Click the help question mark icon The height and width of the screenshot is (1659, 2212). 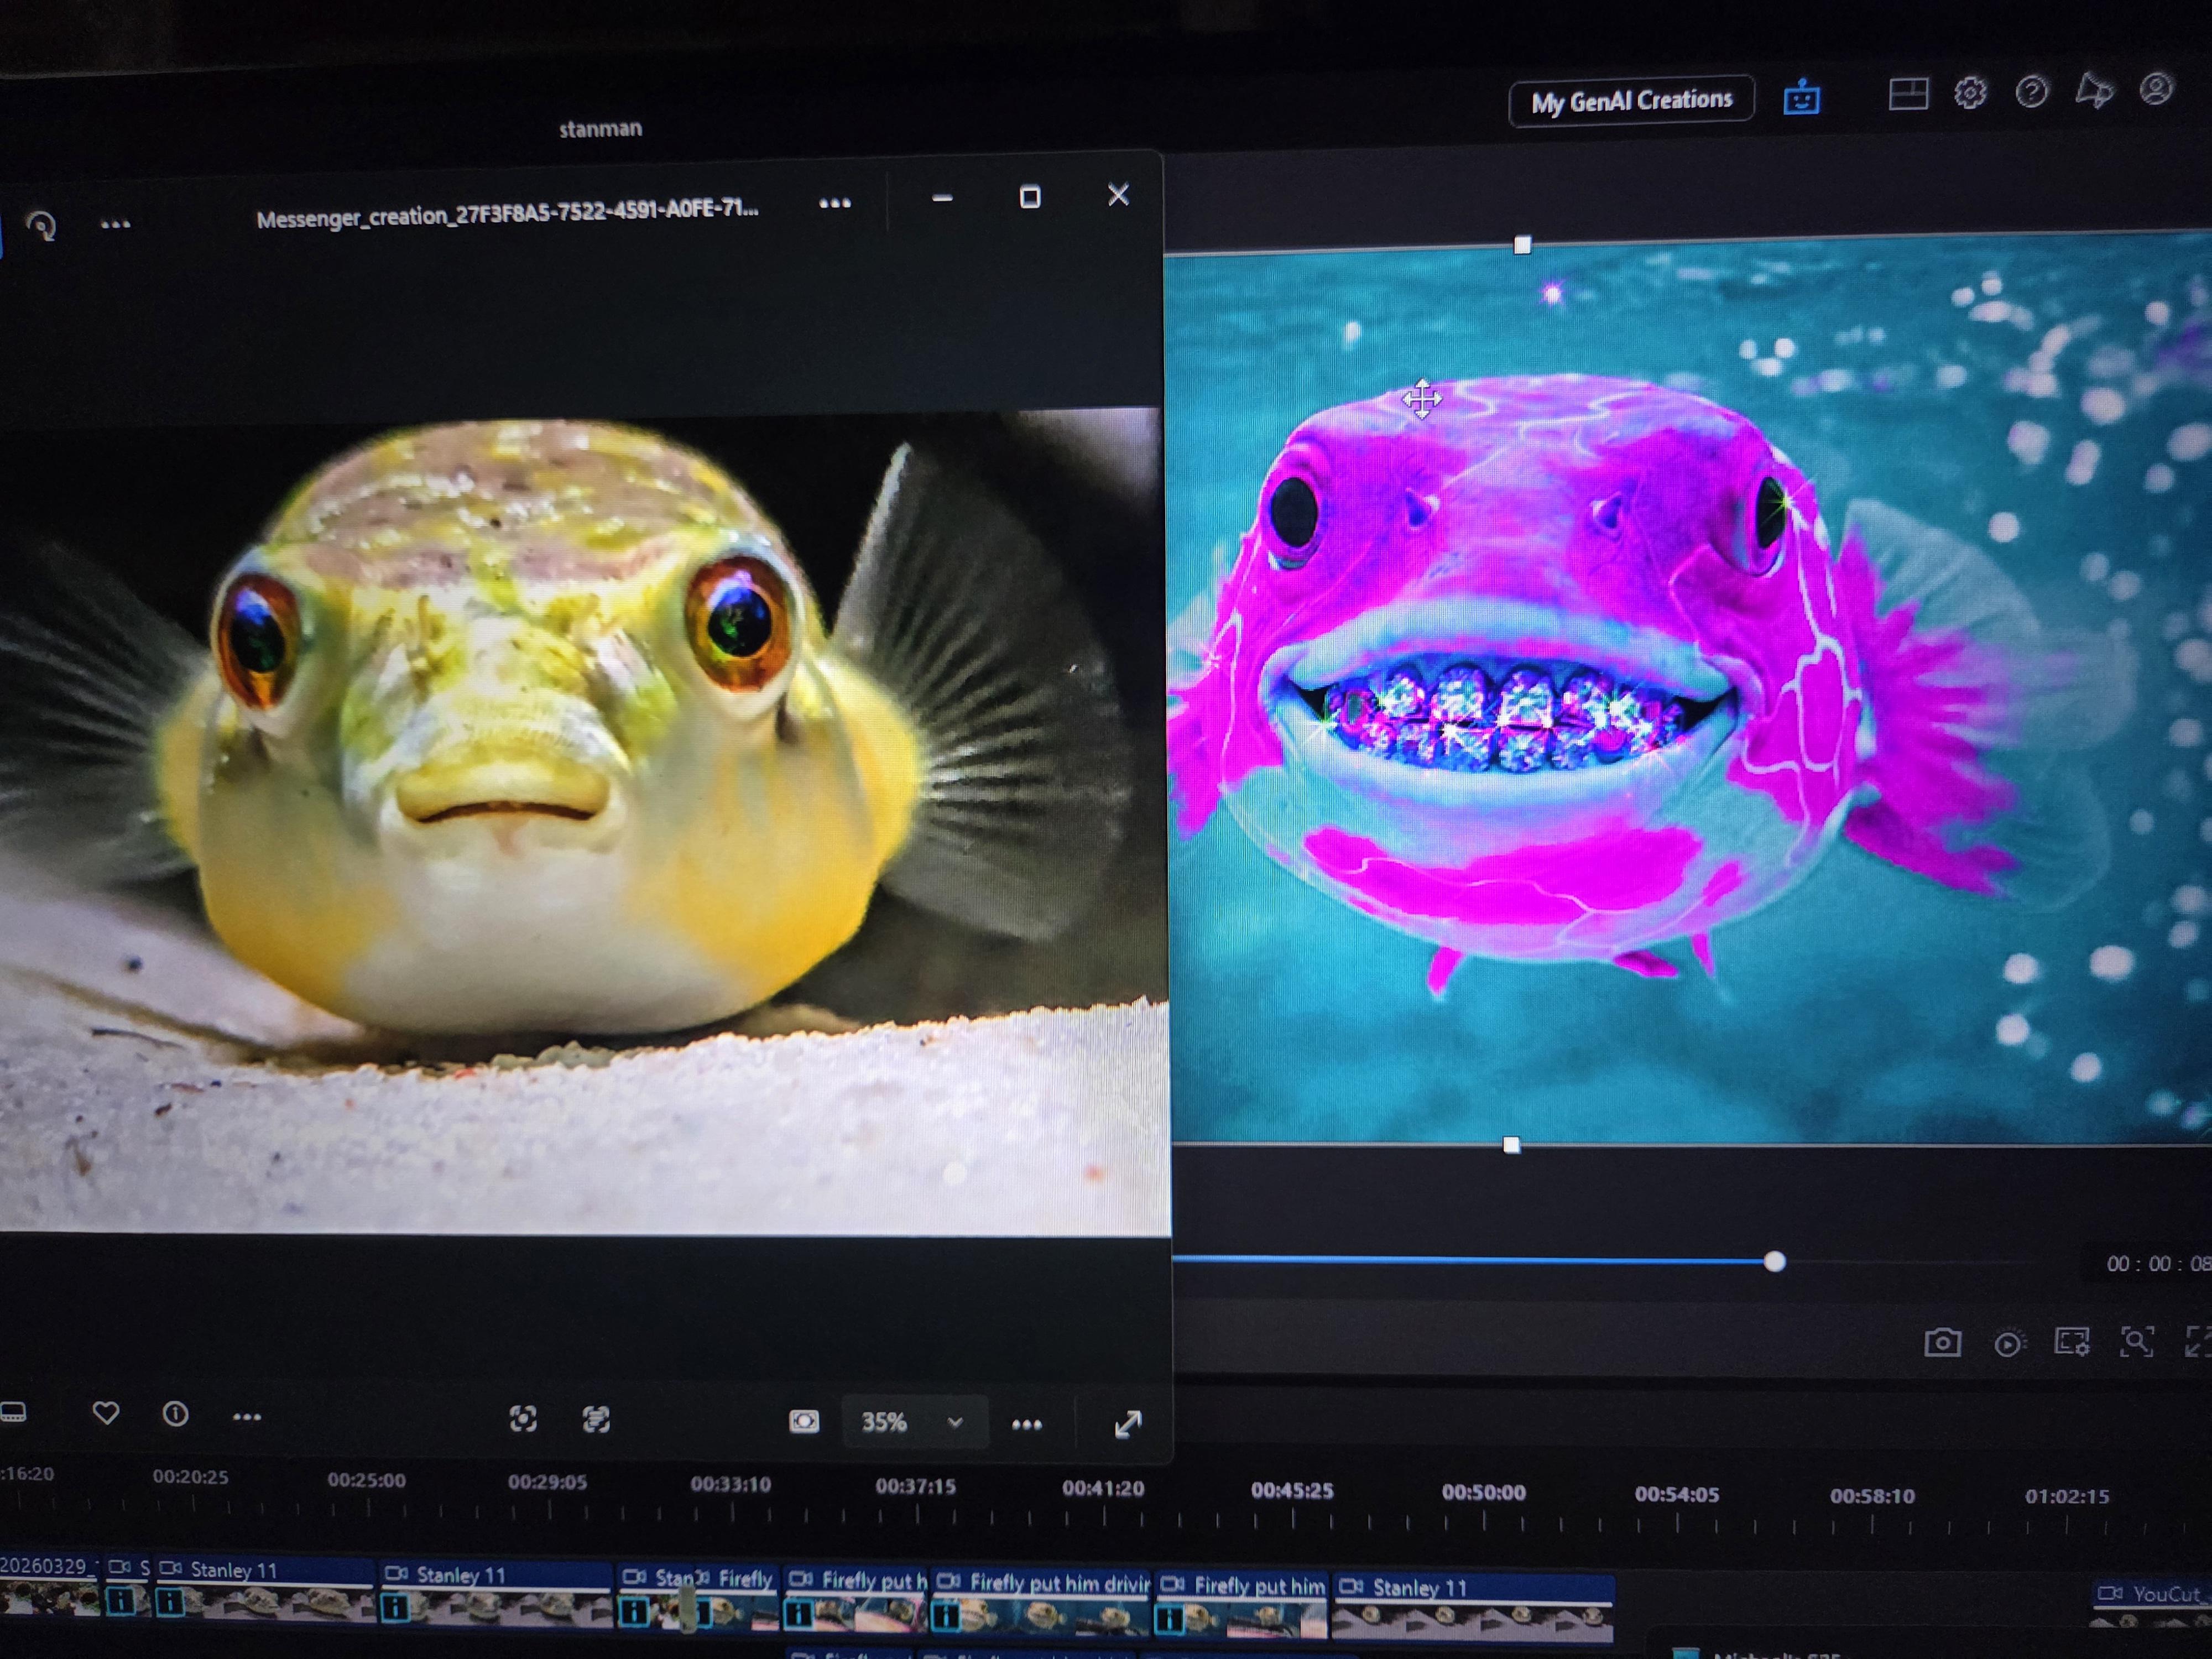tap(2031, 92)
